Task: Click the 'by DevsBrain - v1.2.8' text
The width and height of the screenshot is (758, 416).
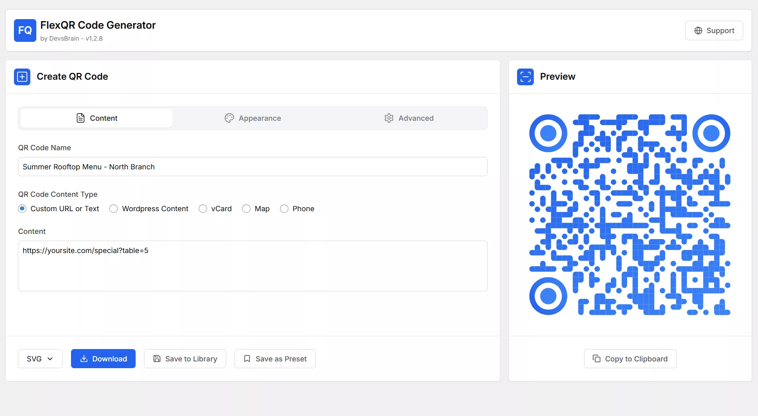Action: tap(71, 39)
